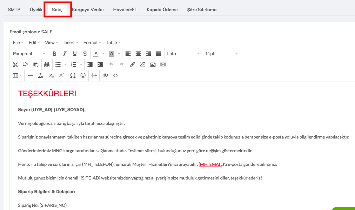Open the Paragraph format dropdown

point(29,54)
